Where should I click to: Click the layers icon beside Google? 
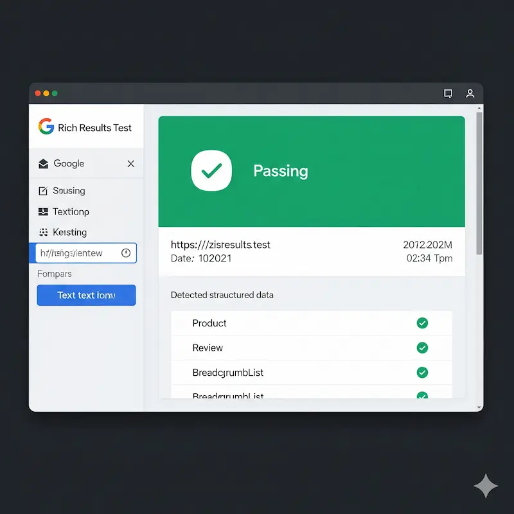(x=44, y=164)
